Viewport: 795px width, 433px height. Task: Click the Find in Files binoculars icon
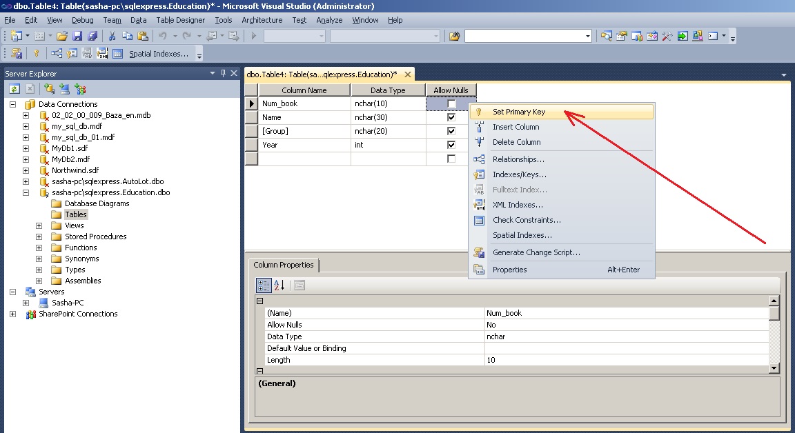(454, 36)
